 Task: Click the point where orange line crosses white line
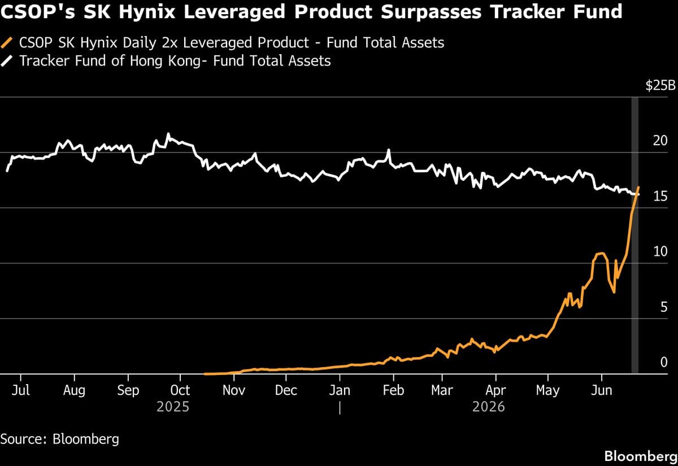636,195
